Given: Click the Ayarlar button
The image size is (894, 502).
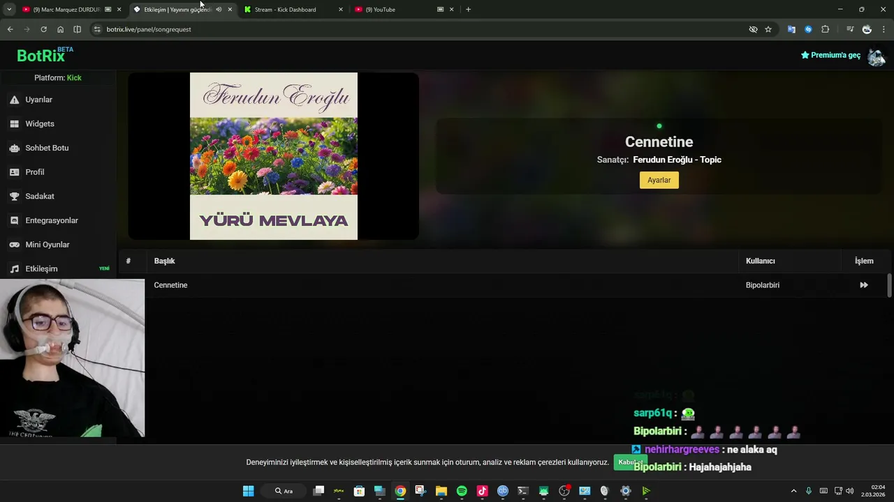Looking at the screenshot, I should point(659,180).
